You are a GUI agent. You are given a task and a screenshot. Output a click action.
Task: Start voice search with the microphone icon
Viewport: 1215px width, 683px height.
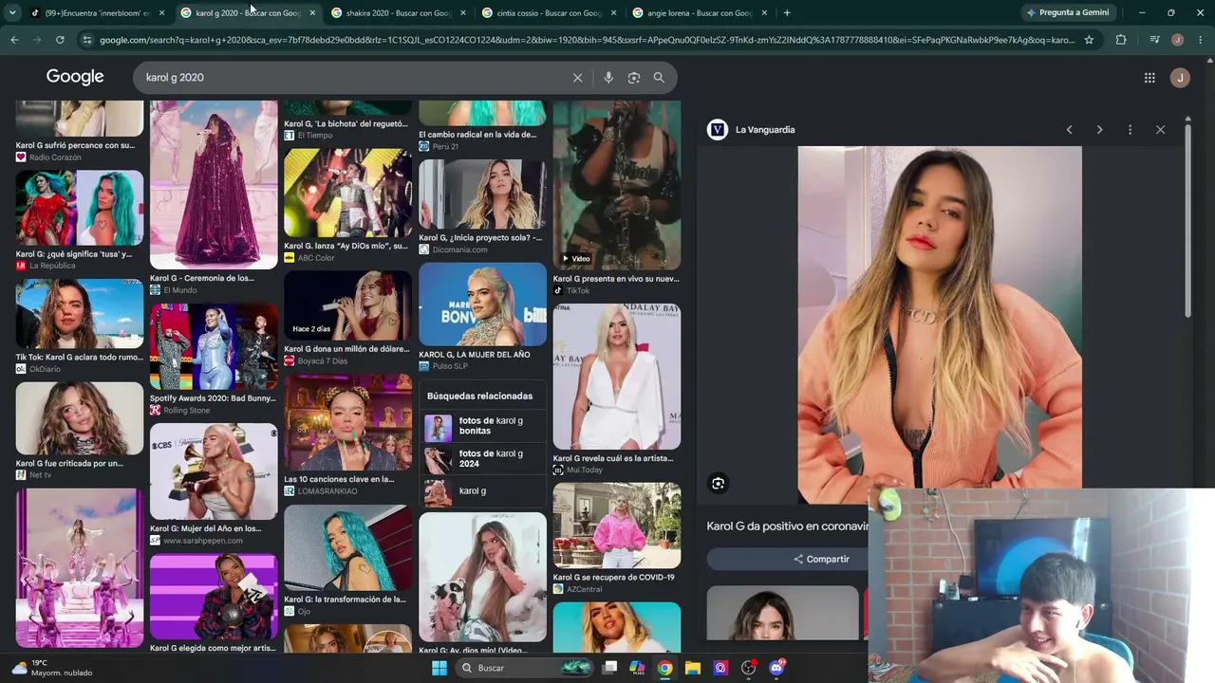(x=608, y=78)
